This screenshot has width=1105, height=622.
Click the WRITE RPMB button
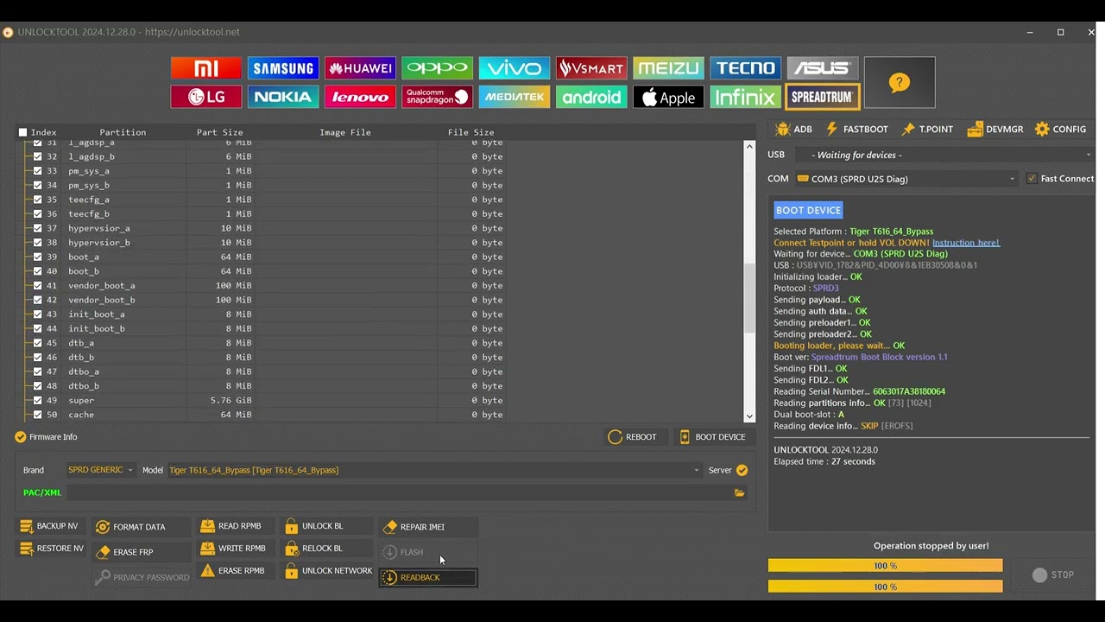tap(234, 549)
